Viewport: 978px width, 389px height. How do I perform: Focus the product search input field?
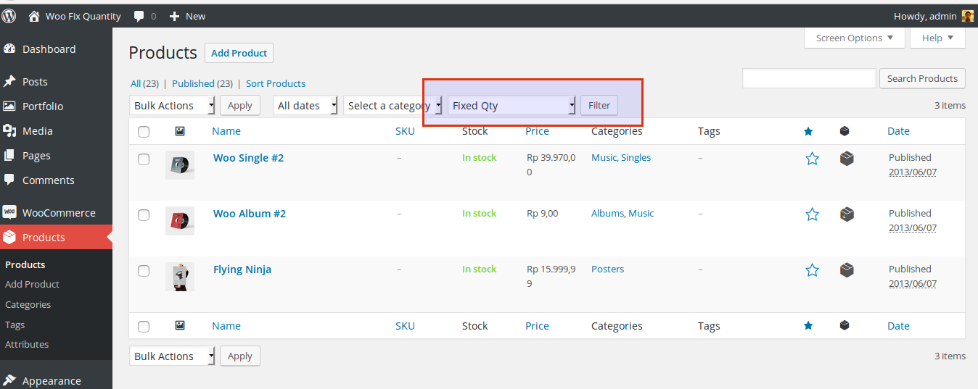pyautogui.click(x=809, y=79)
